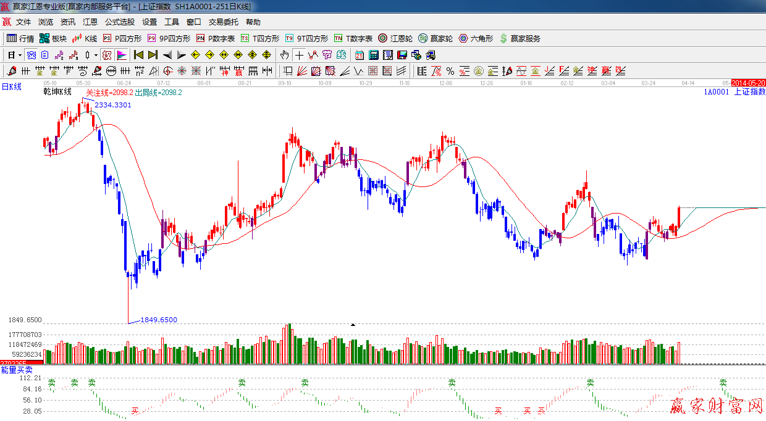
Task: Open the 六角形 hexagon tool
Action: pos(476,38)
